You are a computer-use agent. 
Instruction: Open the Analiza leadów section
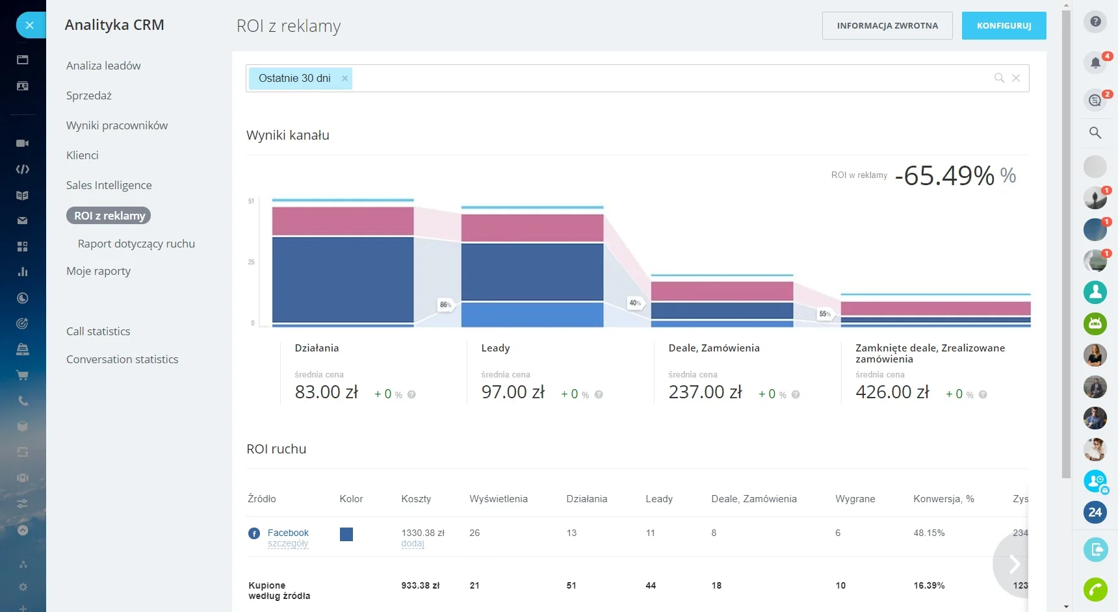(x=103, y=65)
